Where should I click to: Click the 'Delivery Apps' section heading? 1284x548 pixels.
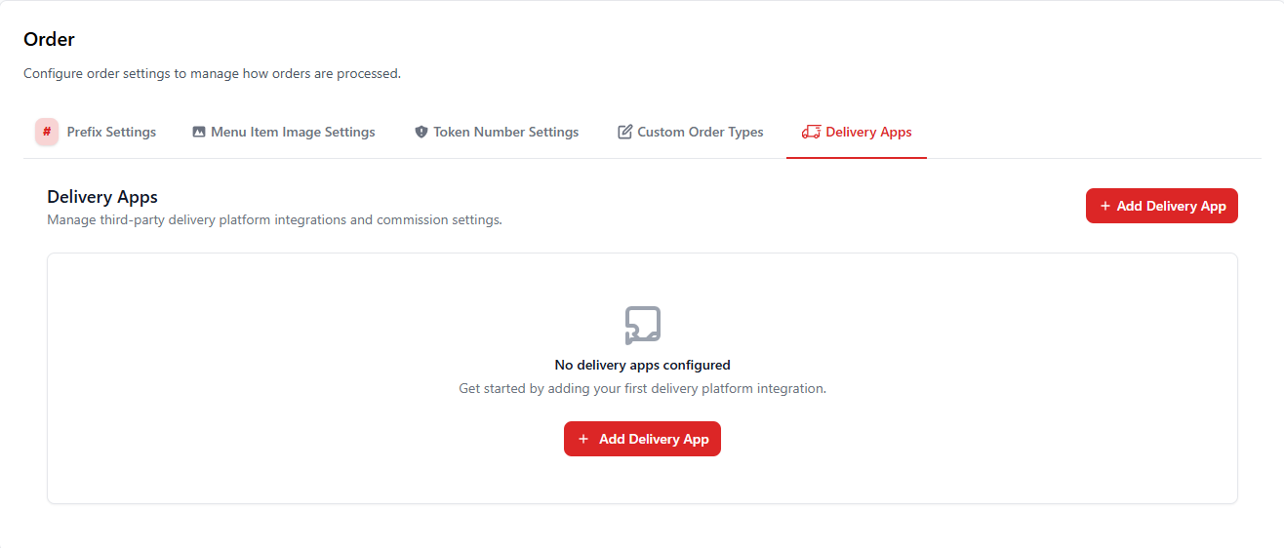[x=102, y=197]
